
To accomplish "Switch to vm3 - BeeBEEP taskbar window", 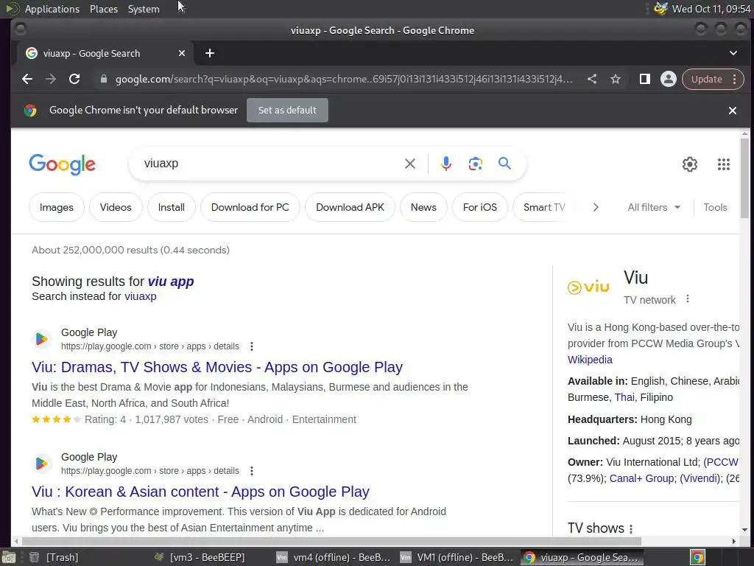I will (200, 557).
